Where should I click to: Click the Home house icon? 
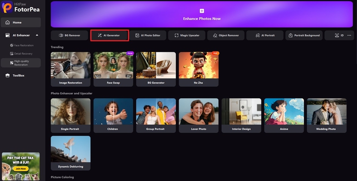pyautogui.click(x=8, y=22)
